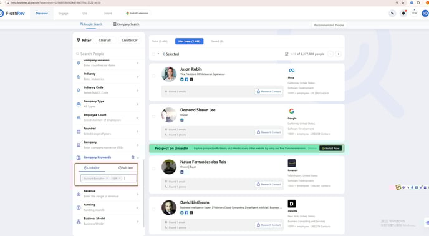Check the box for David Linthicum
Viewport: 429px width, 236px height.
click(x=153, y=209)
